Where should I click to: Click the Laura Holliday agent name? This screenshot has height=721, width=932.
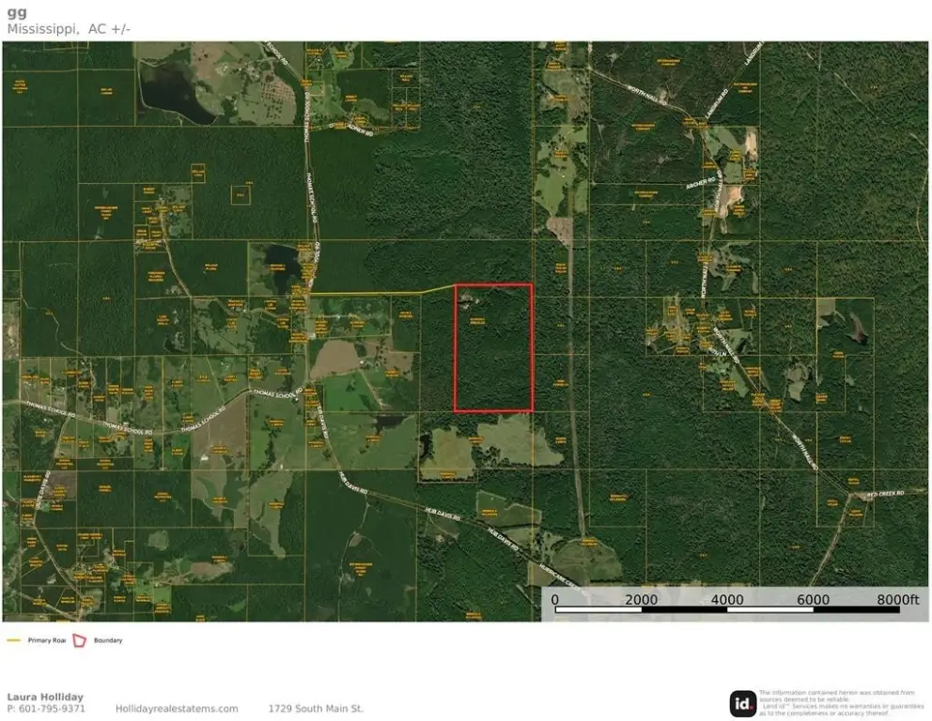pos(45,697)
